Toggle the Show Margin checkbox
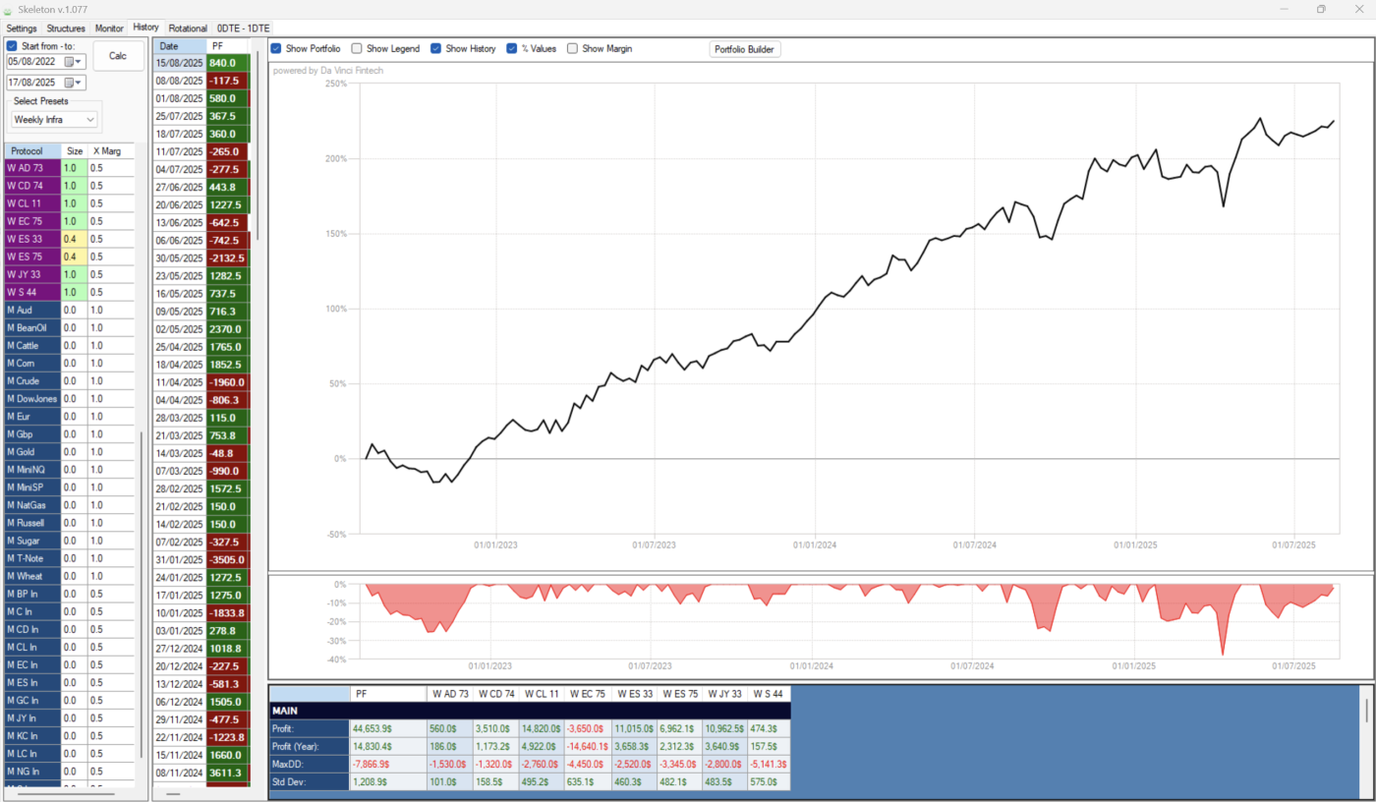The width and height of the screenshot is (1376, 802). pos(572,48)
